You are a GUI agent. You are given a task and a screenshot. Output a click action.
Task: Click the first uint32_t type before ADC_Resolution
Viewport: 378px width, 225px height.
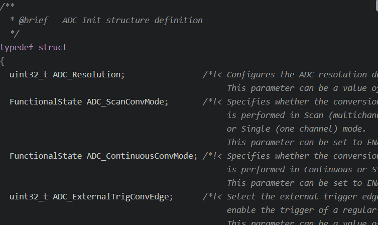[29, 75]
